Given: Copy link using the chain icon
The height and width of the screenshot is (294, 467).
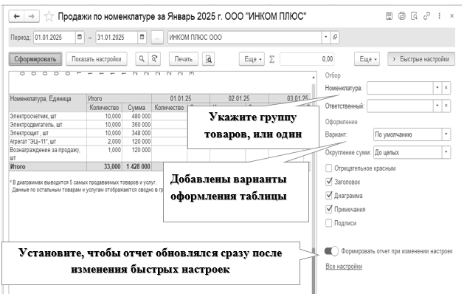Looking at the screenshot, I should (x=427, y=16).
